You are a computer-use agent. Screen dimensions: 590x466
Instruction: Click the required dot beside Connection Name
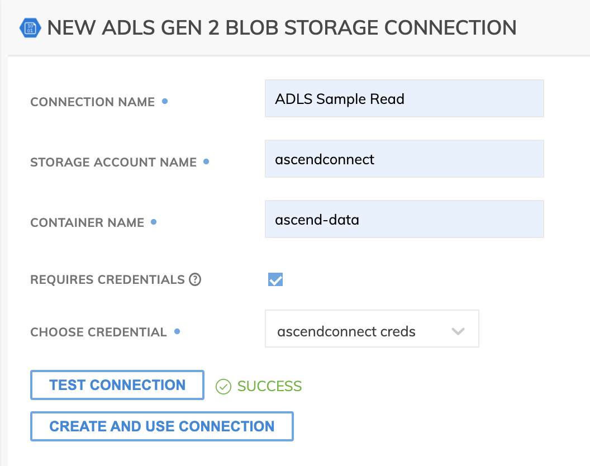(x=165, y=101)
